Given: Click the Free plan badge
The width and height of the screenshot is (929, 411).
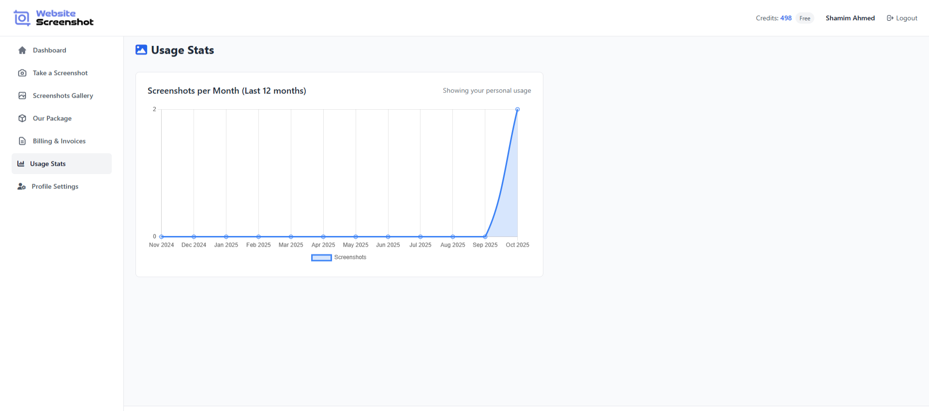Looking at the screenshot, I should click(x=805, y=18).
